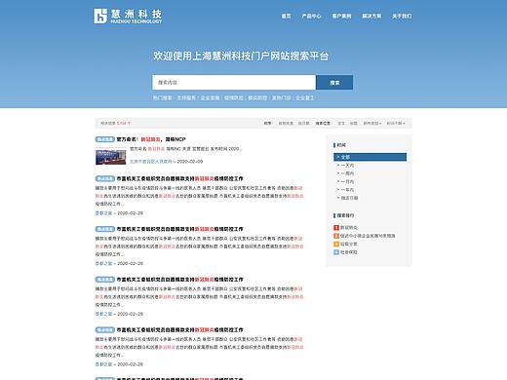Set search position to 全文
Viewport: 507px width, 380px height.
tap(341, 124)
